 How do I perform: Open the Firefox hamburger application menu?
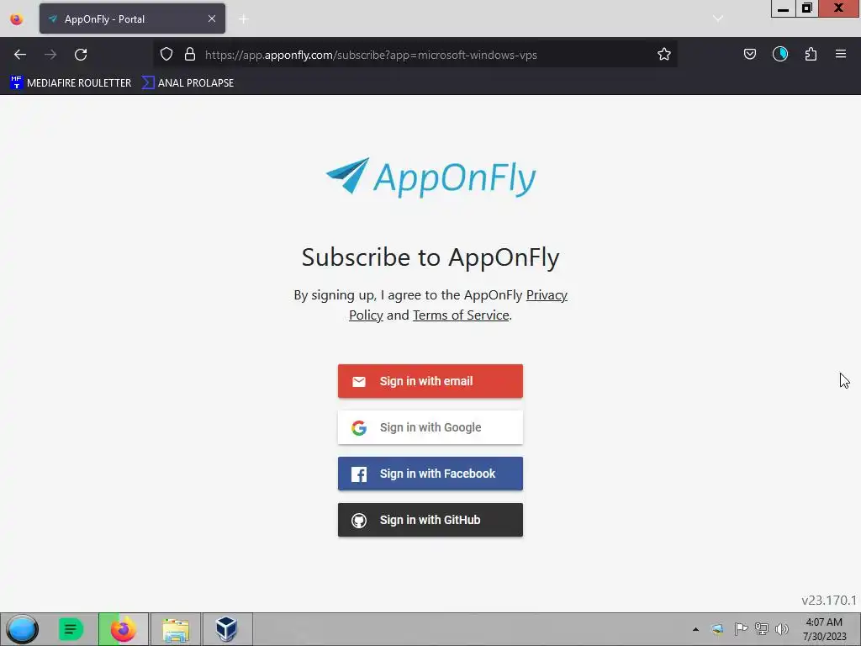click(841, 54)
